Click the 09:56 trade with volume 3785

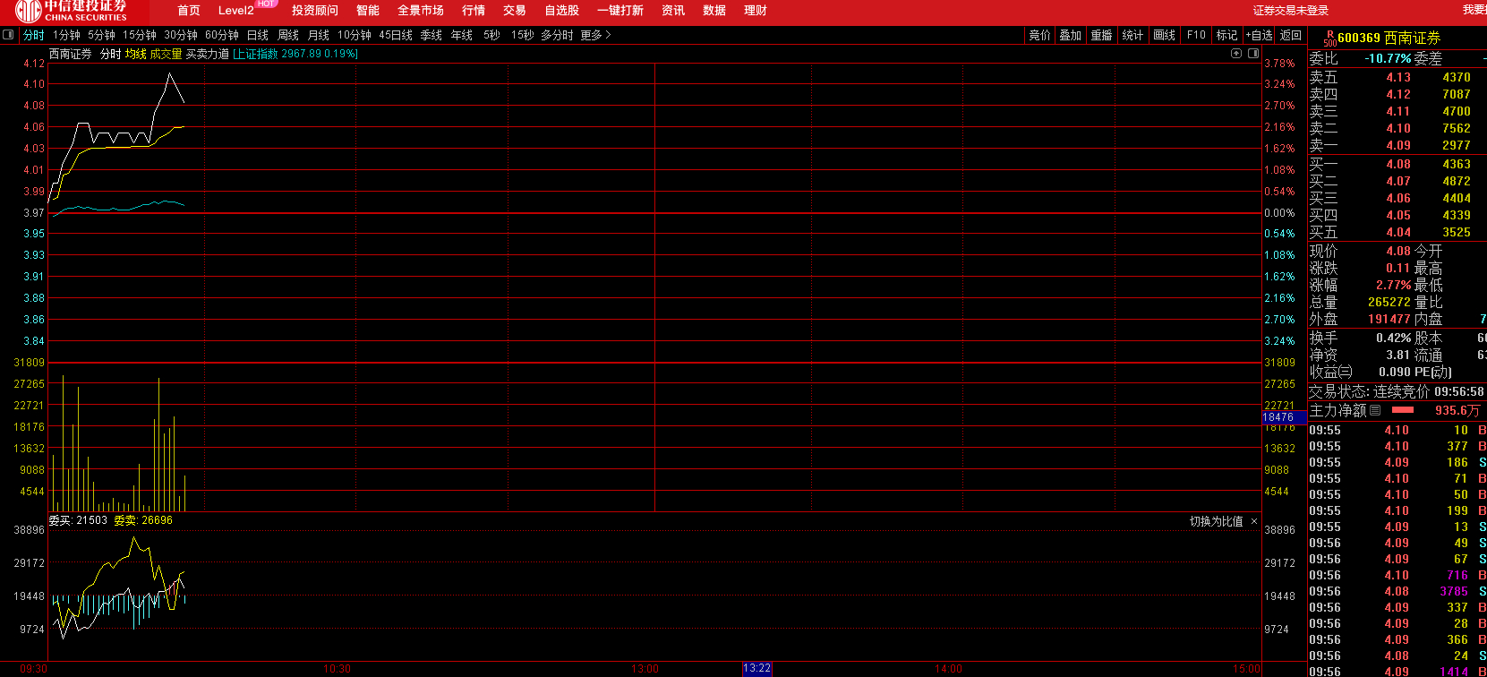pyautogui.click(x=1397, y=591)
